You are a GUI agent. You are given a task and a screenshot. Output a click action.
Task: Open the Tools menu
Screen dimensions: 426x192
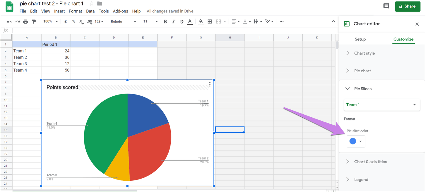[x=104, y=11]
